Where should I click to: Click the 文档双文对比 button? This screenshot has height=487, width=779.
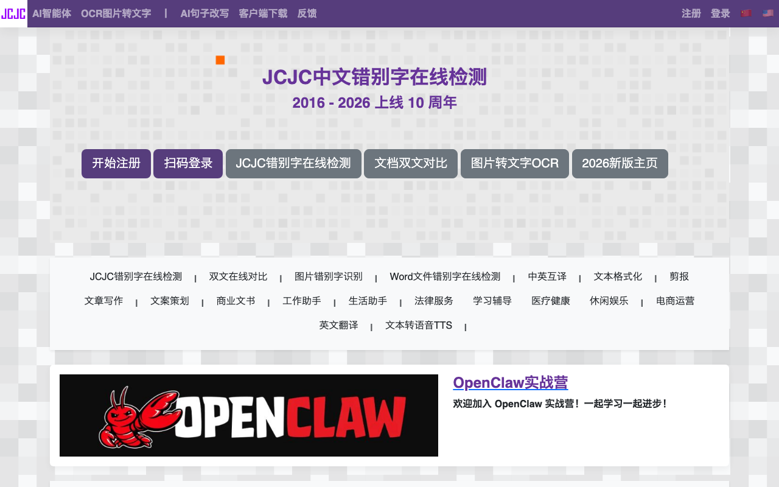click(x=411, y=164)
